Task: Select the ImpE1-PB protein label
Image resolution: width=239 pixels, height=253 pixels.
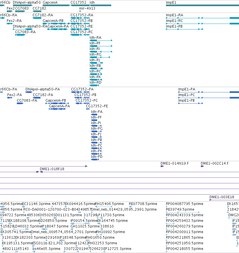Action: coord(186,101)
